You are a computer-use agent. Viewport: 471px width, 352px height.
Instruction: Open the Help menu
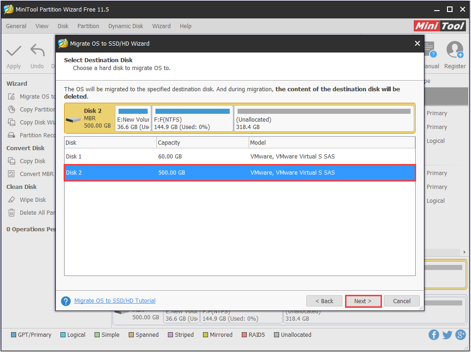coord(185,26)
